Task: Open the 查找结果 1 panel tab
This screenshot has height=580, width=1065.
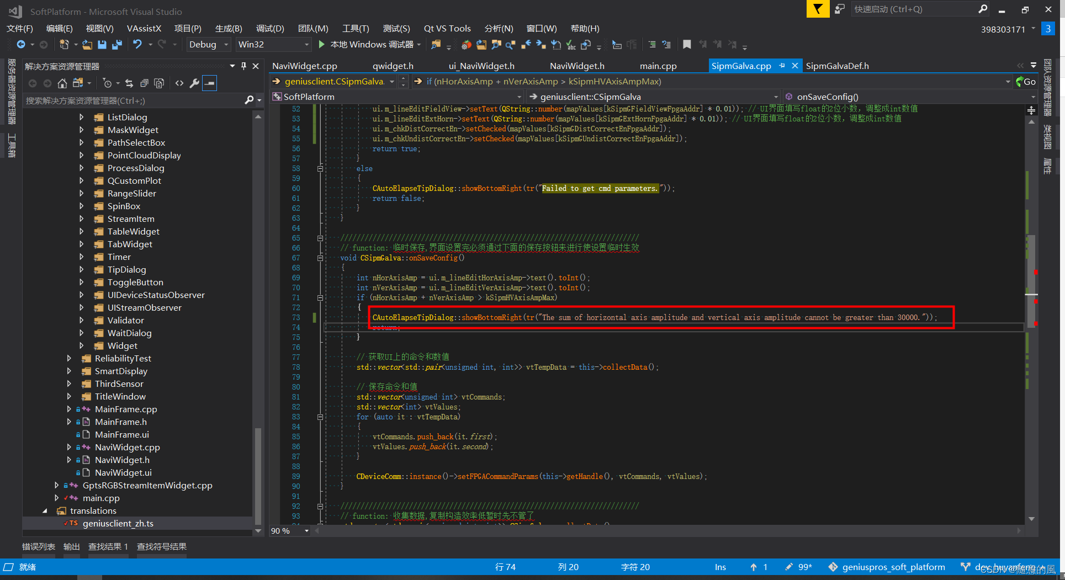Action: pos(108,546)
